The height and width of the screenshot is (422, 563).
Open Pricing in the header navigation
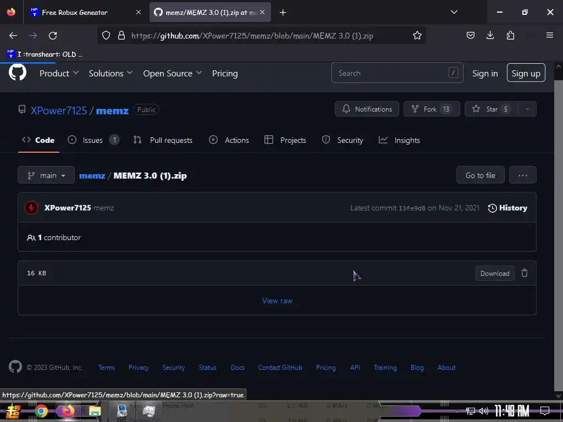pos(225,73)
